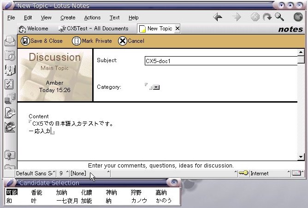
Task: Select hiragana candidate かのう
Action: (x=164, y=201)
